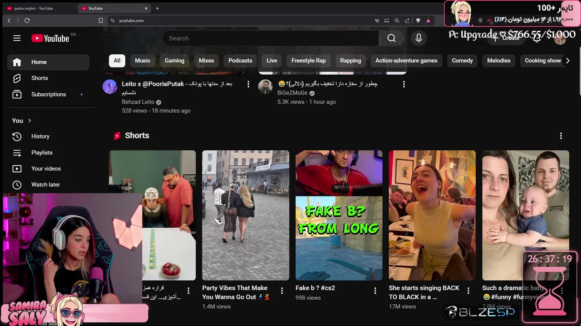Open Shorts in the sidebar

pyautogui.click(x=48, y=78)
